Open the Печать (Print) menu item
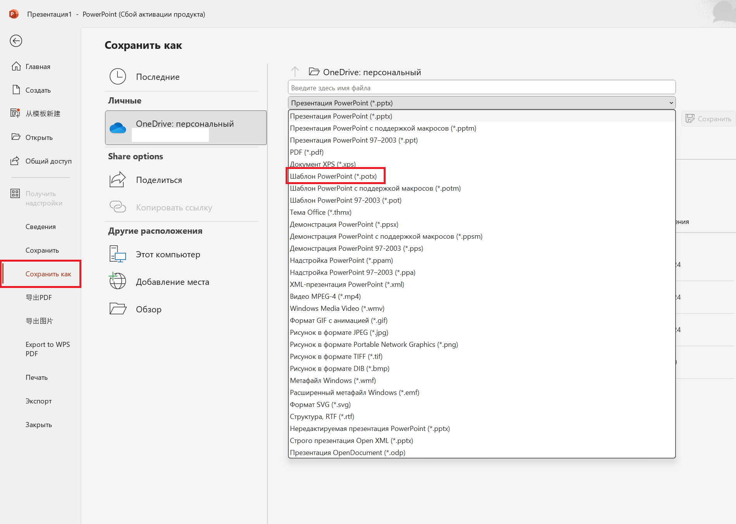This screenshot has width=736, height=524. pyautogui.click(x=36, y=377)
